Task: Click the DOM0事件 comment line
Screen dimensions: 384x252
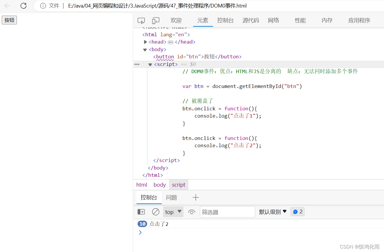Action: pos(270,71)
